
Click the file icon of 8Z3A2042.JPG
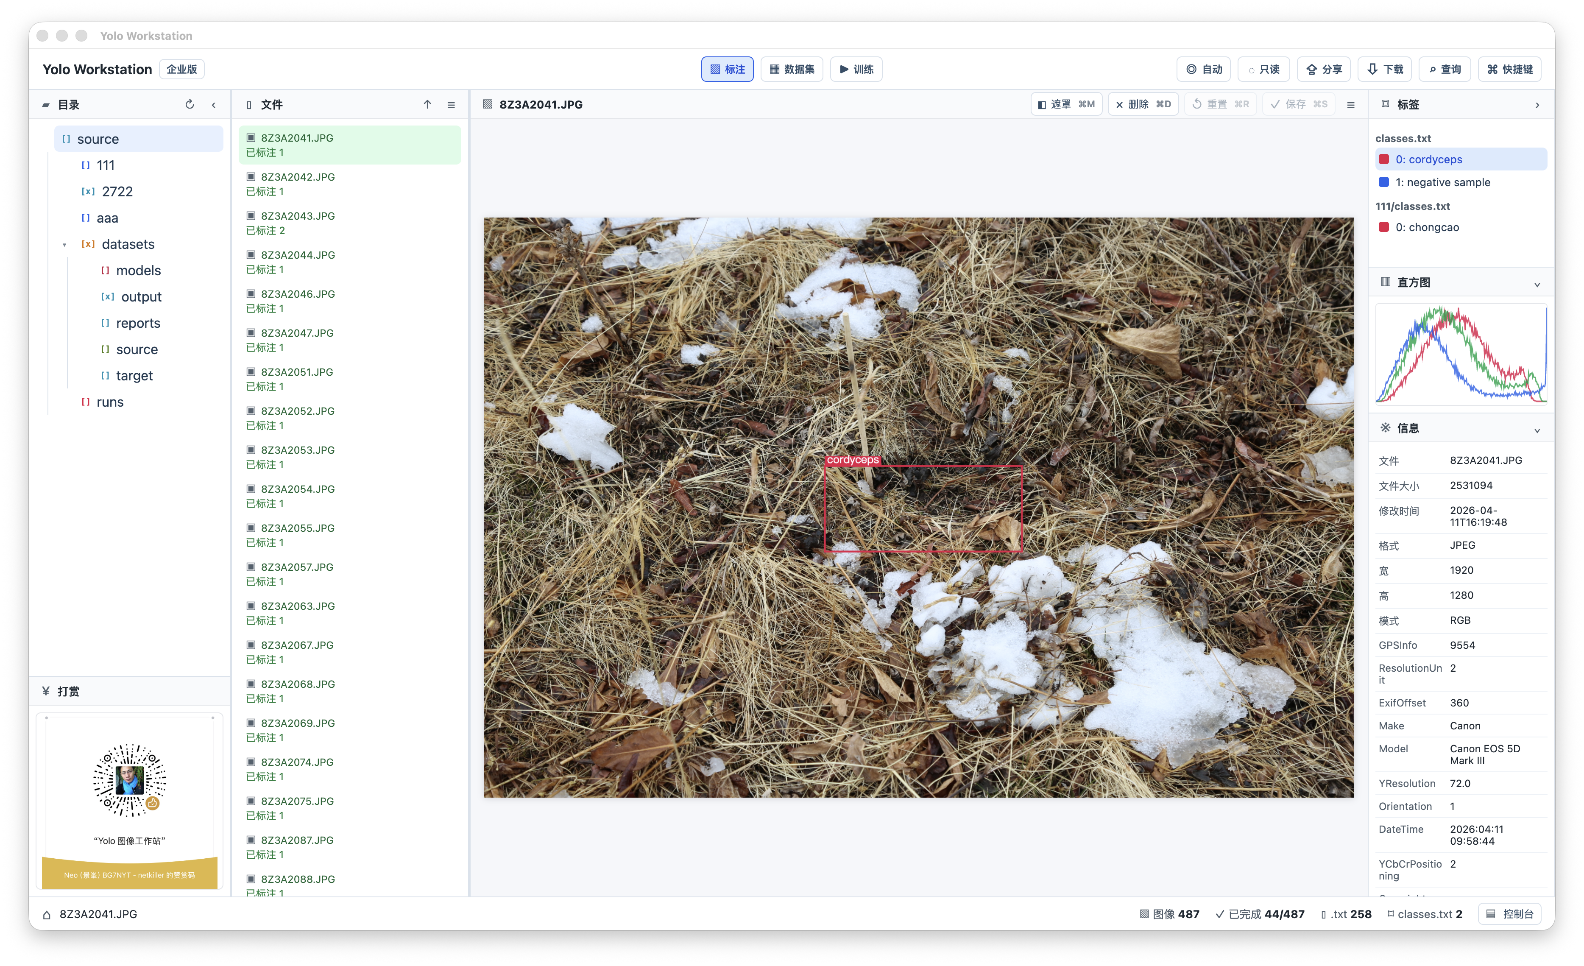(251, 176)
